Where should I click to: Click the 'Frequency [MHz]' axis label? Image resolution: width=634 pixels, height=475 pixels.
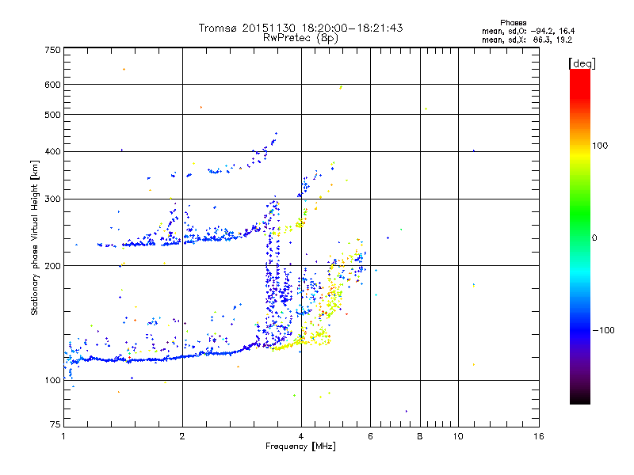[x=300, y=446]
